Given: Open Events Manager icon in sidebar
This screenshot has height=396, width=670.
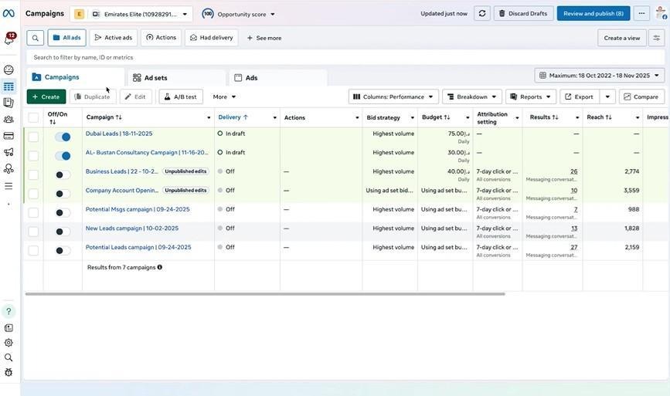Looking at the screenshot, I should [9, 169].
